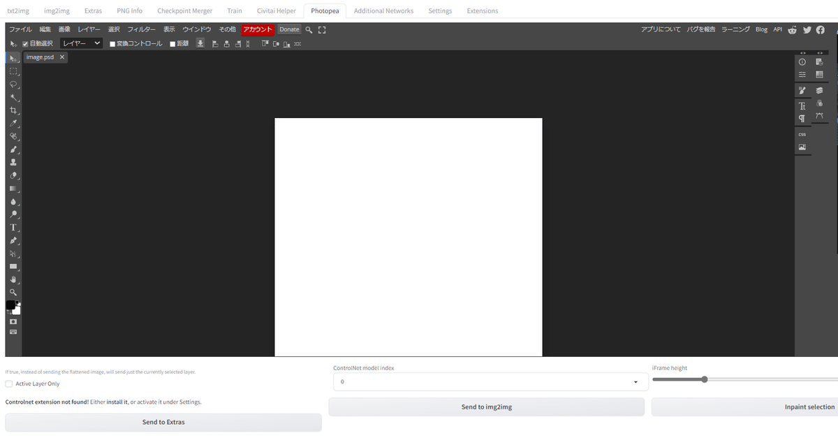The width and height of the screenshot is (838, 440).
Task: Click the foreground color swatch
Action: (x=10, y=303)
